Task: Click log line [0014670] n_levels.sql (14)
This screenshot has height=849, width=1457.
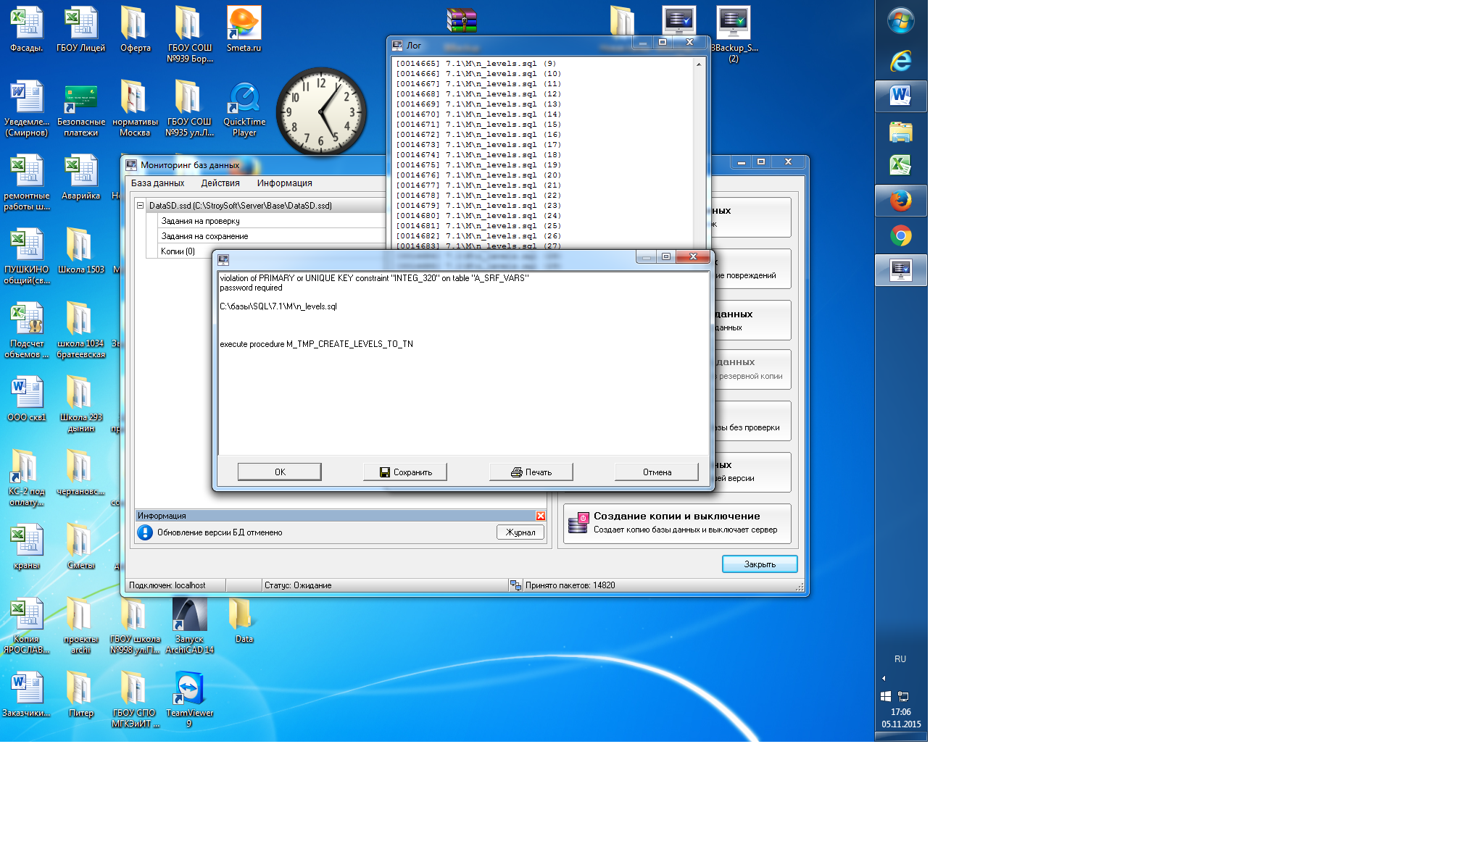Action: click(x=478, y=114)
